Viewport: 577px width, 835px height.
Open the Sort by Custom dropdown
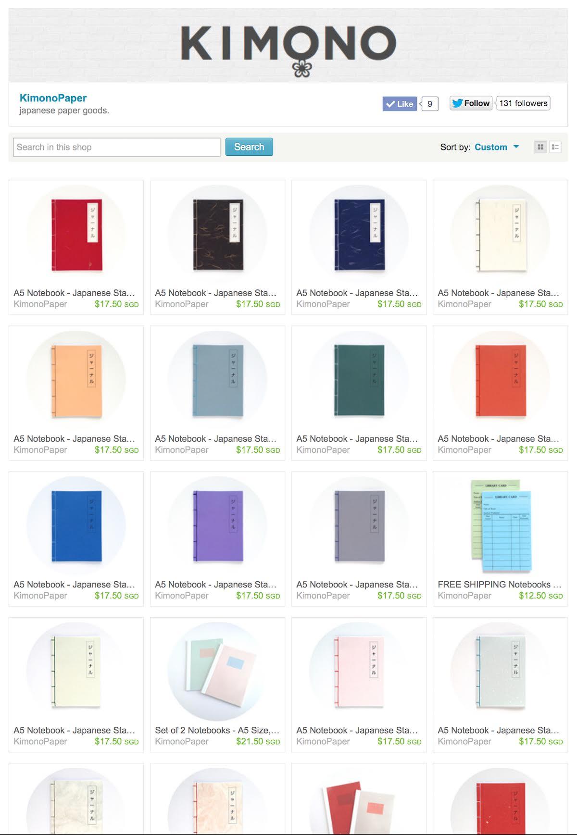tap(497, 147)
